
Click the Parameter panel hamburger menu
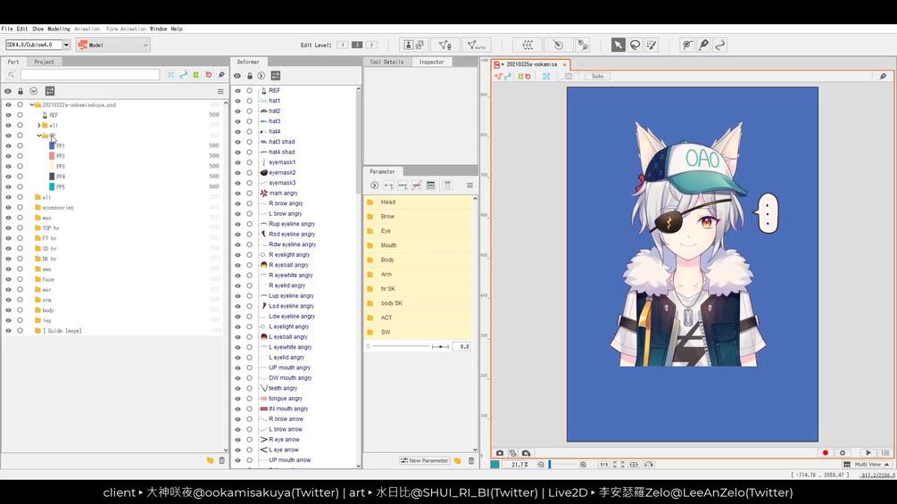[x=469, y=186]
